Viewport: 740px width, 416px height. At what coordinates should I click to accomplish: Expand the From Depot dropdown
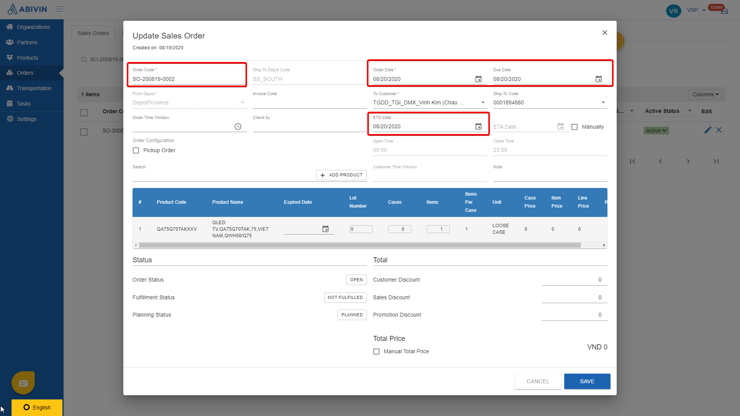[242, 102]
